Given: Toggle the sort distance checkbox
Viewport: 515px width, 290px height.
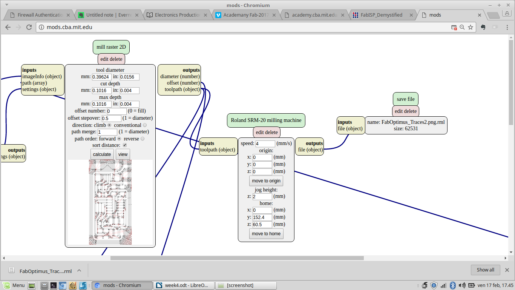Looking at the screenshot, I should point(125,145).
